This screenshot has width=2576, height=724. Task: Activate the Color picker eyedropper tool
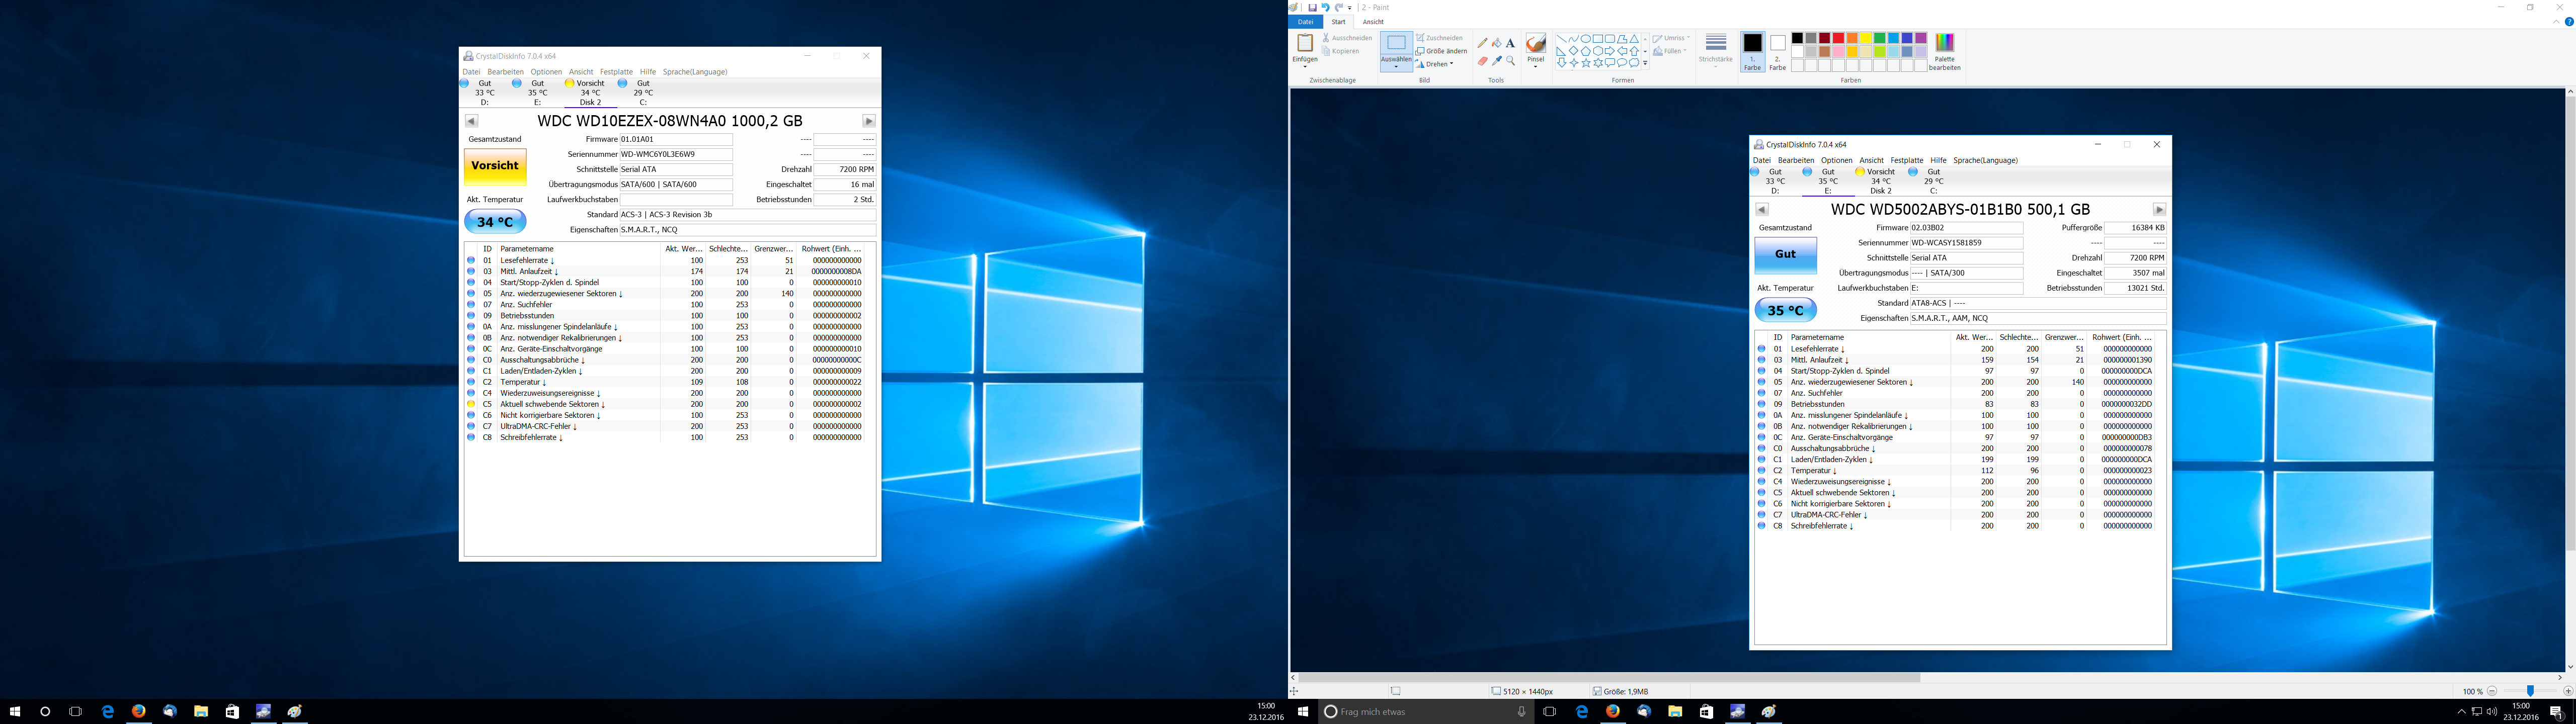1497,61
